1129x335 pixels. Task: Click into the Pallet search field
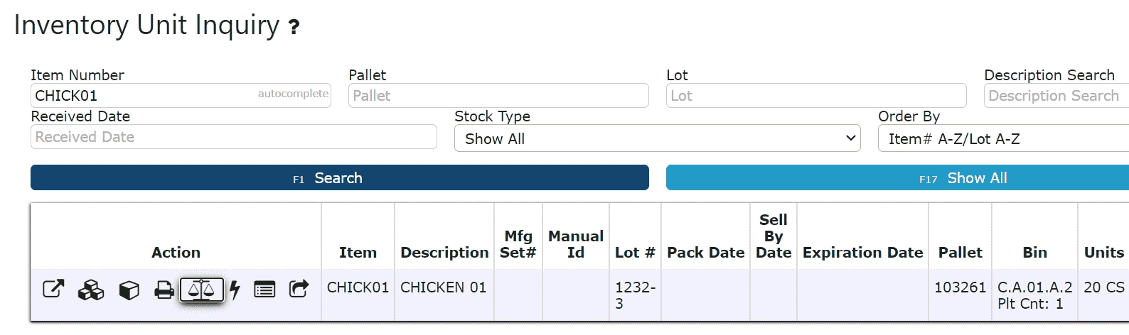click(498, 95)
